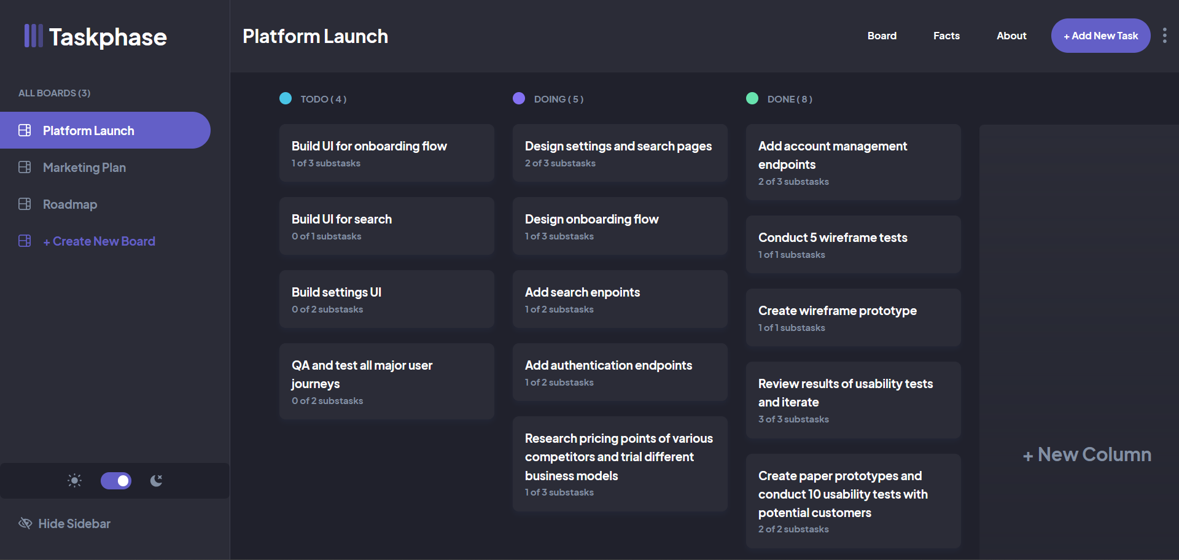The width and height of the screenshot is (1179, 560).
Task: Select the Marketing Plan board icon
Action: click(x=25, y=167)
